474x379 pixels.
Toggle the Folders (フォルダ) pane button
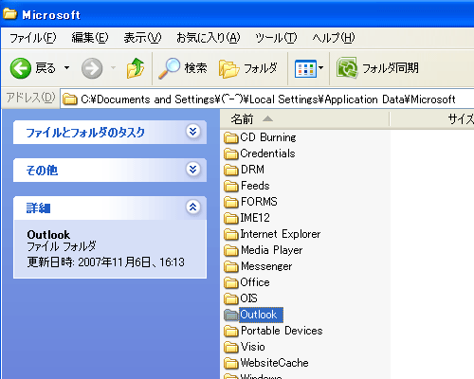click(x=248, y=68)
